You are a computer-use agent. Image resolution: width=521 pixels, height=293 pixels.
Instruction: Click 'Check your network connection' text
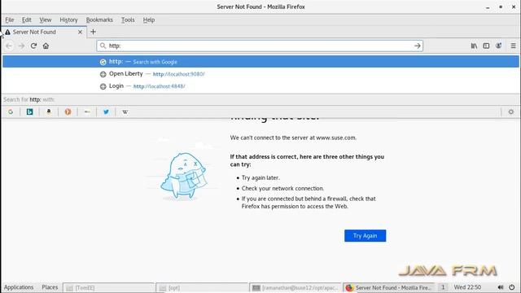(282, 188)
